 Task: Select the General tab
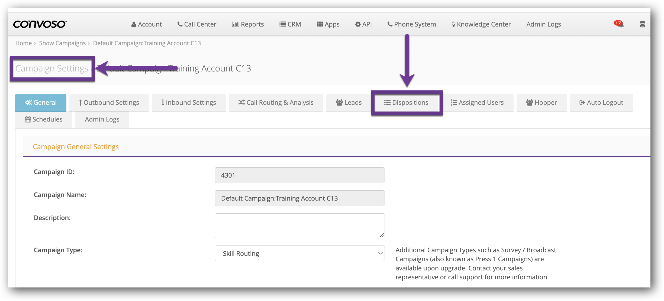click(x=41, y=103)
